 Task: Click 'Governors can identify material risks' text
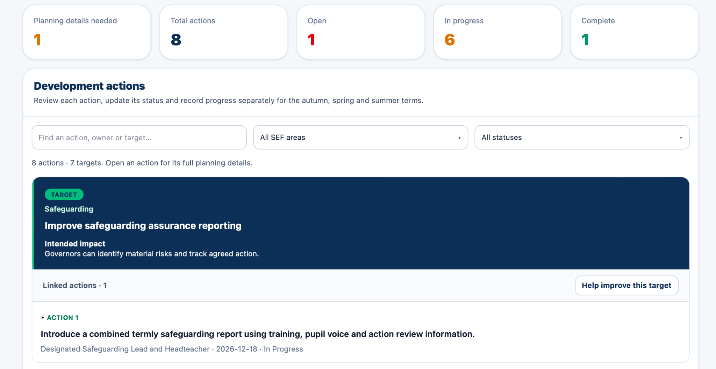point(152,254)
